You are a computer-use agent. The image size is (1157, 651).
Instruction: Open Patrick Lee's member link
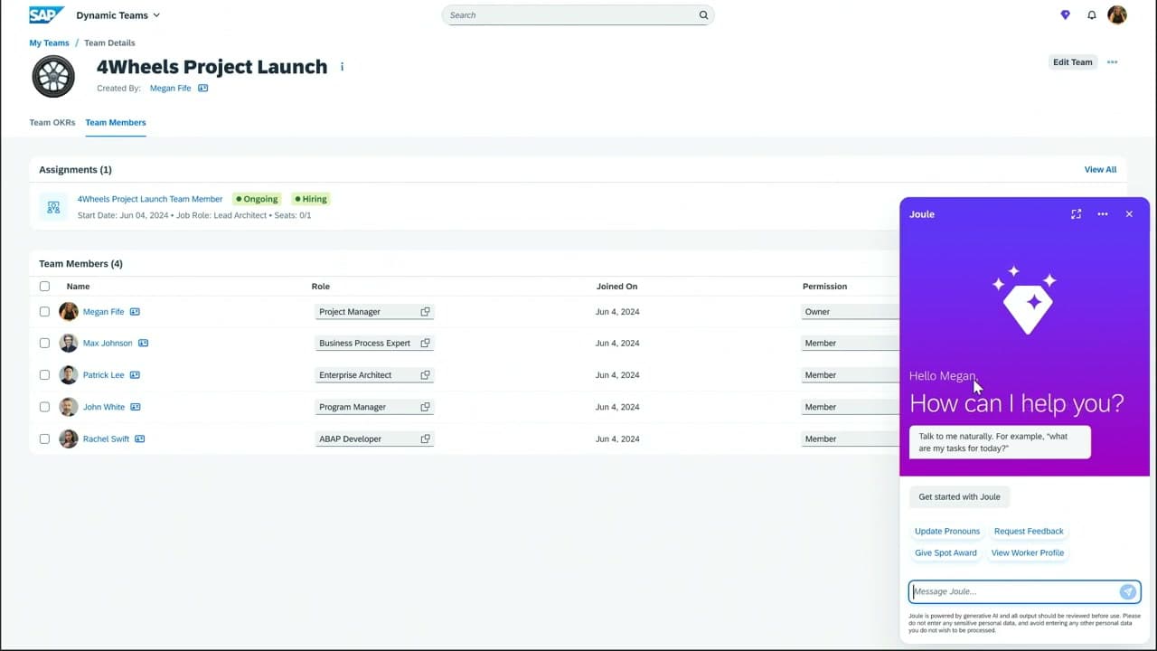click(104, 375)
